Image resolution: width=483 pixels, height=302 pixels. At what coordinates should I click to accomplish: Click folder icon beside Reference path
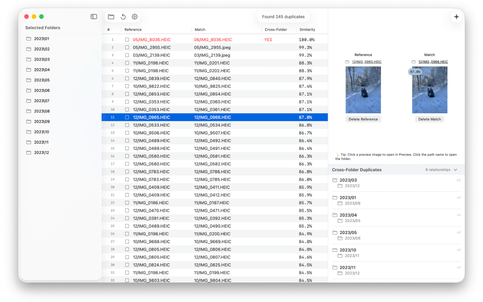click(x=347, y=62)
